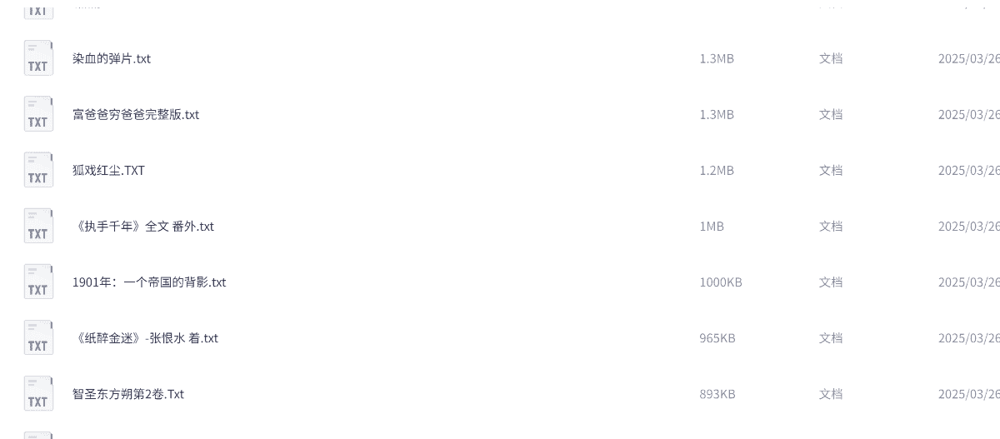Viewport: 1000px width, 439px height.
Task: Click the file name 智圣东方朔第2卷.Txt
Action: coord(128,393)
